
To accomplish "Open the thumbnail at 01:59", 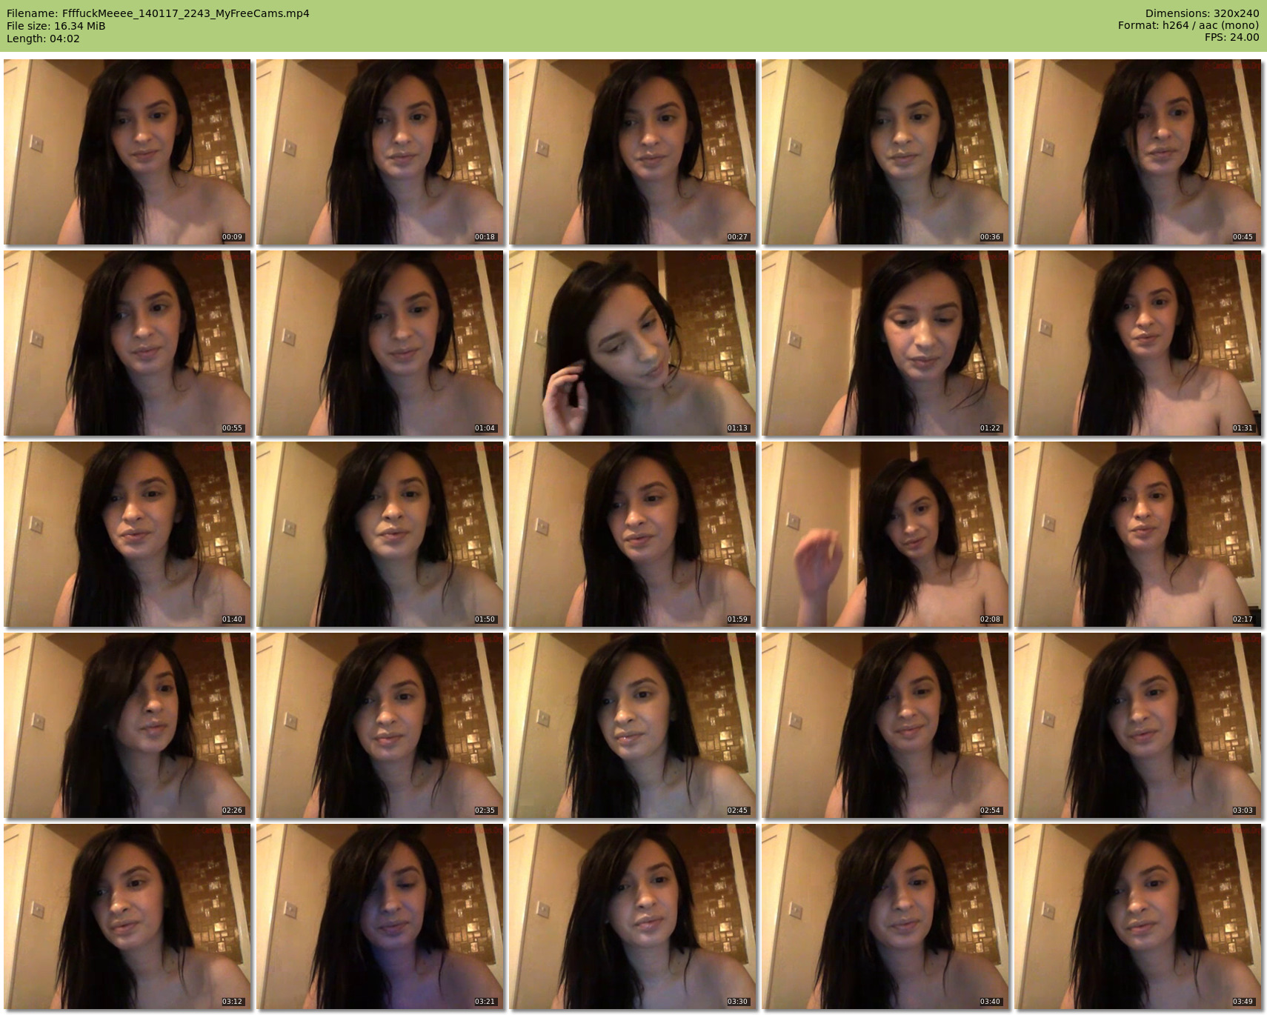I will point(633,534).
